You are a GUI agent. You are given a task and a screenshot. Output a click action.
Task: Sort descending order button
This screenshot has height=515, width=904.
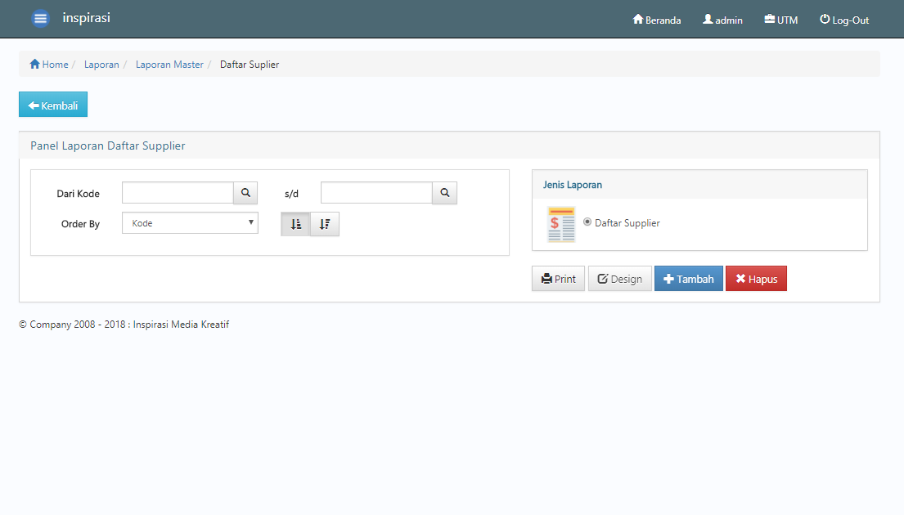(x=325, y=224)
